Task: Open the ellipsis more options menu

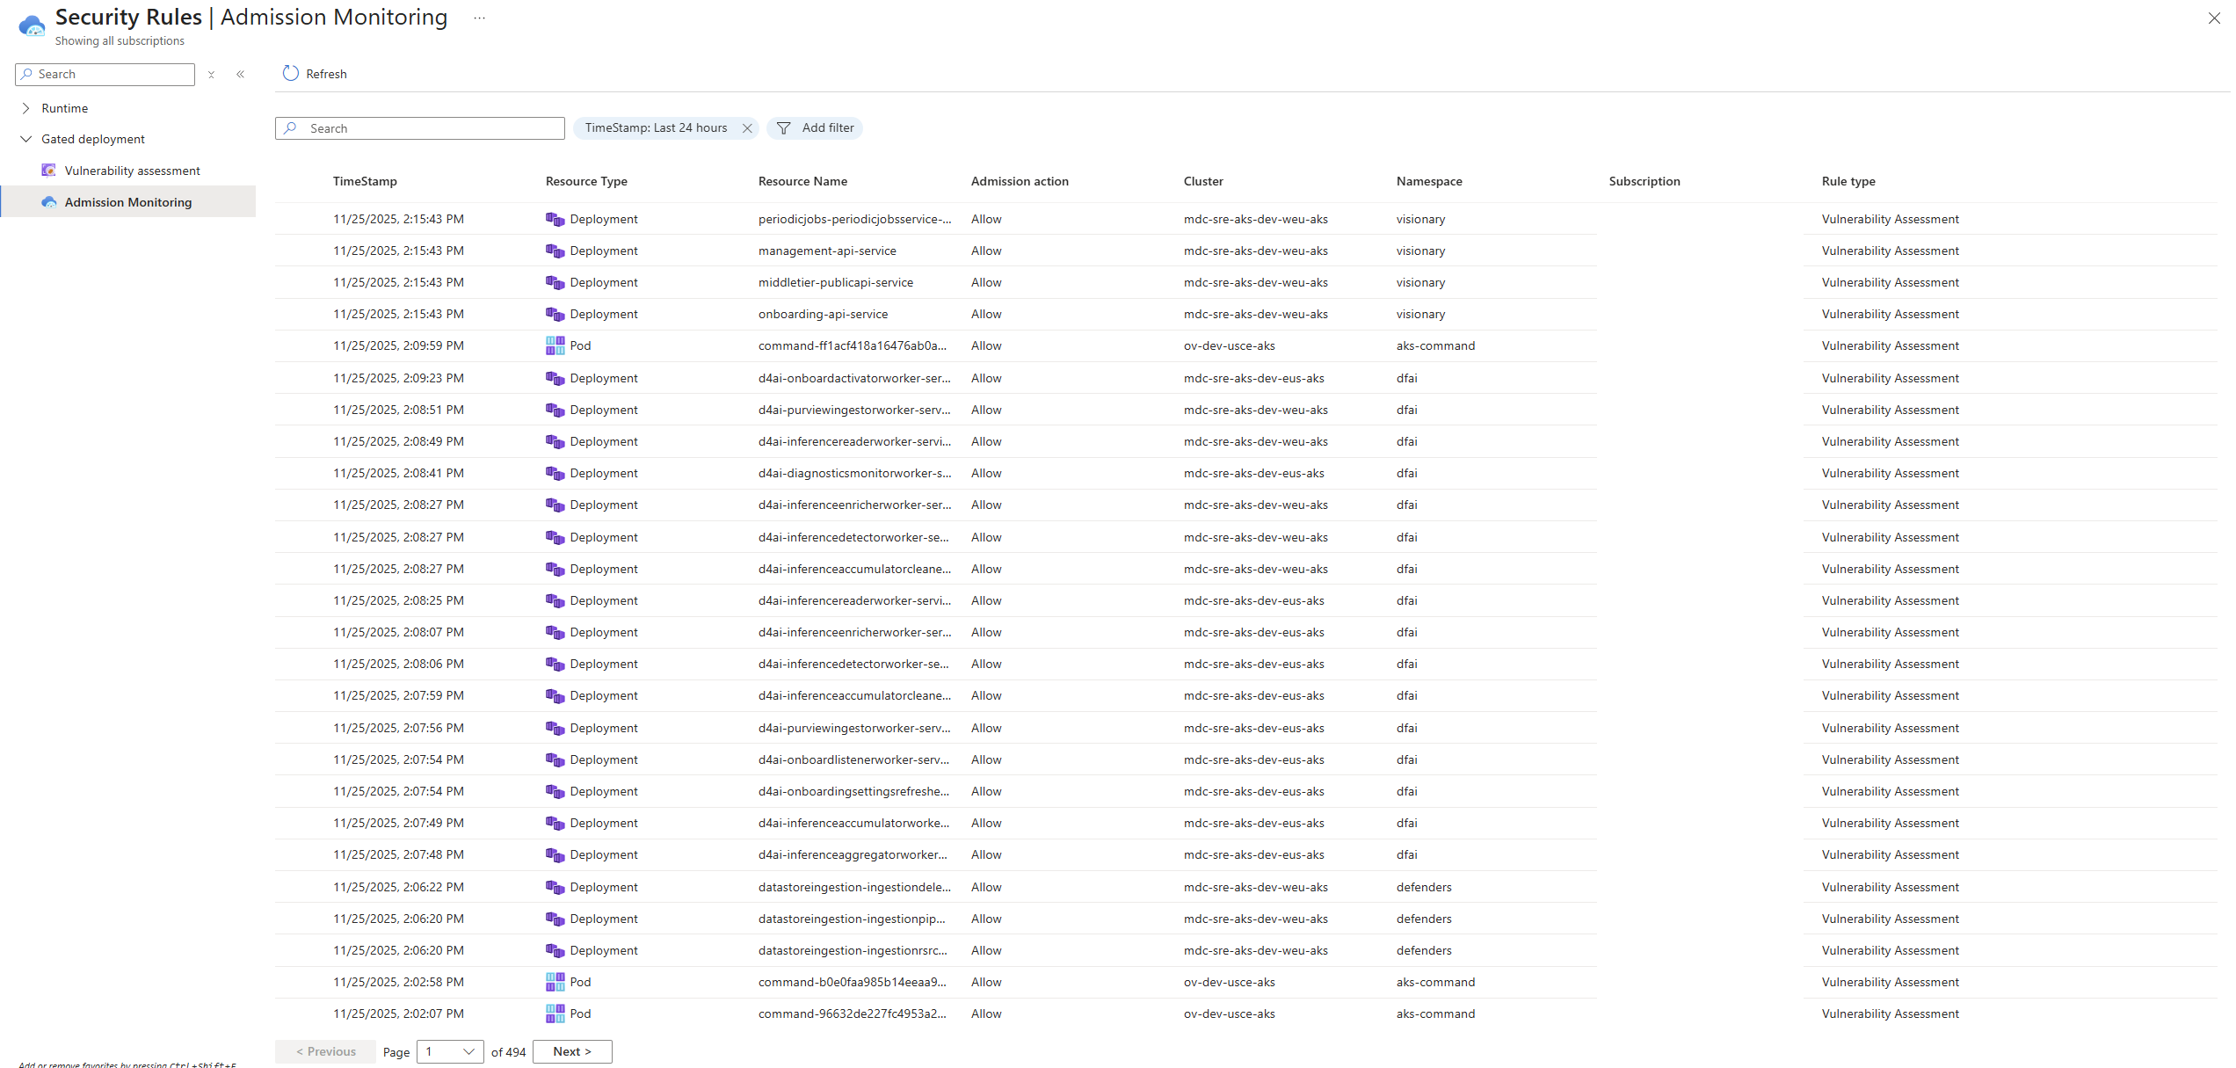Action: [479, 18]
